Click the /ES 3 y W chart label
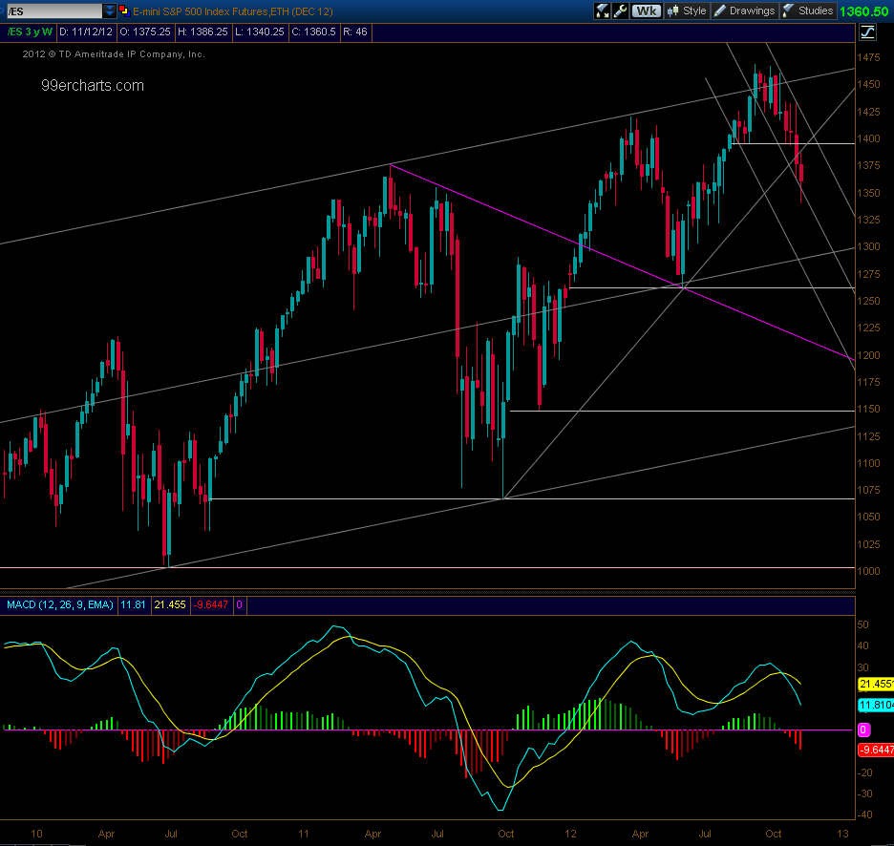The width and height of the screenshot is (894, 846). click(30, 32)
